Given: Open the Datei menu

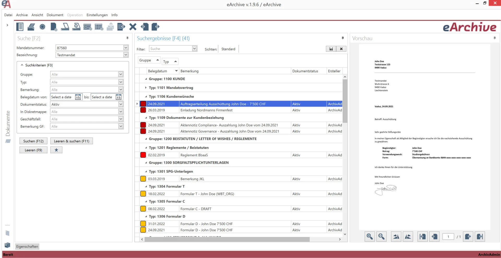Looking at the screenshot, I should pos(8,15).
